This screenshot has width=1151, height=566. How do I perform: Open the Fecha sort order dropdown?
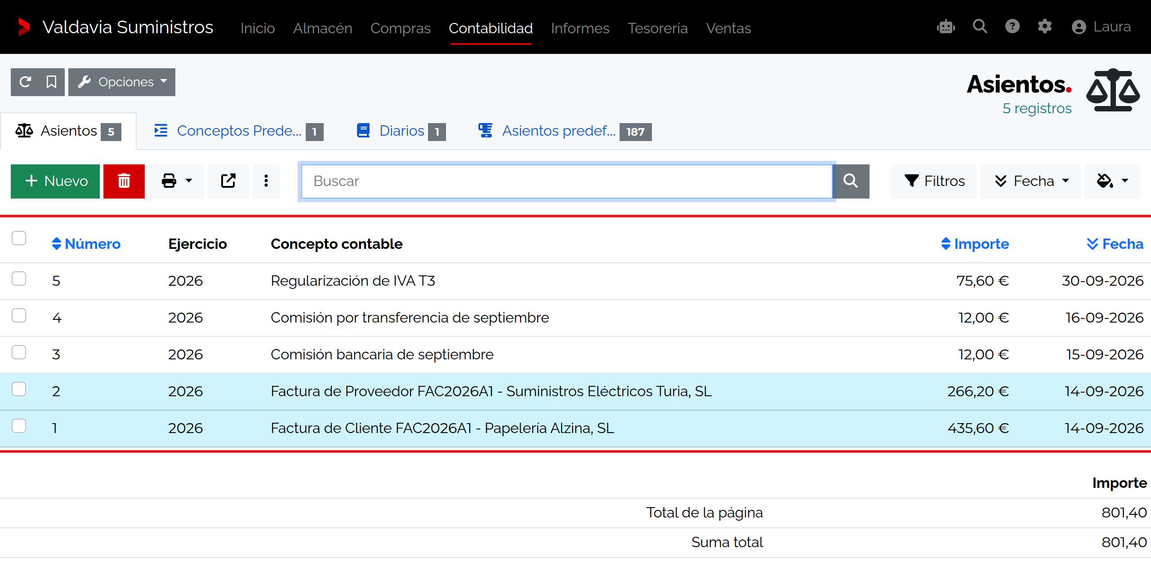click(1031, 181)
